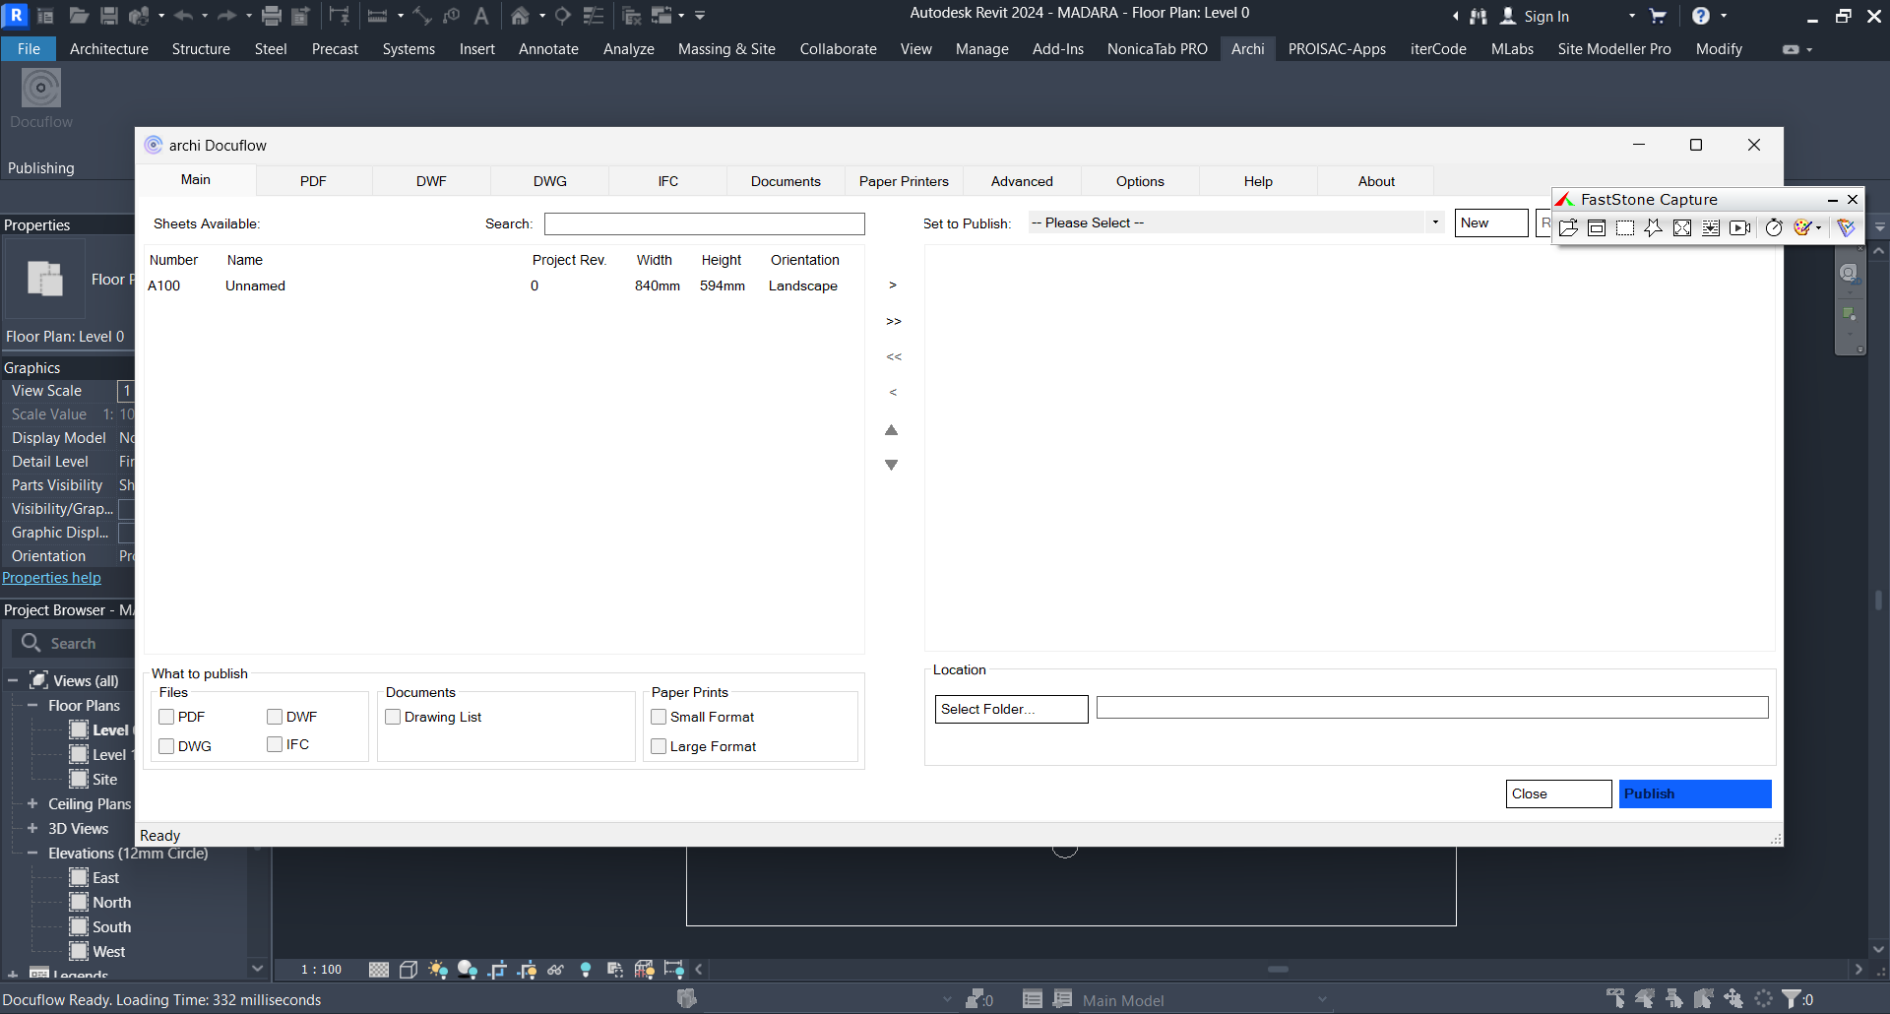
Task: Click FastStone Capture Active Window icon
Action: [1597, 228]
